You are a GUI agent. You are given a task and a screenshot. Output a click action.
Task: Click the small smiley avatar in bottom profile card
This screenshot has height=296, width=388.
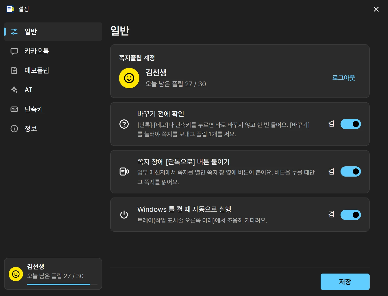pyautogui.click(x=16, y=274)
